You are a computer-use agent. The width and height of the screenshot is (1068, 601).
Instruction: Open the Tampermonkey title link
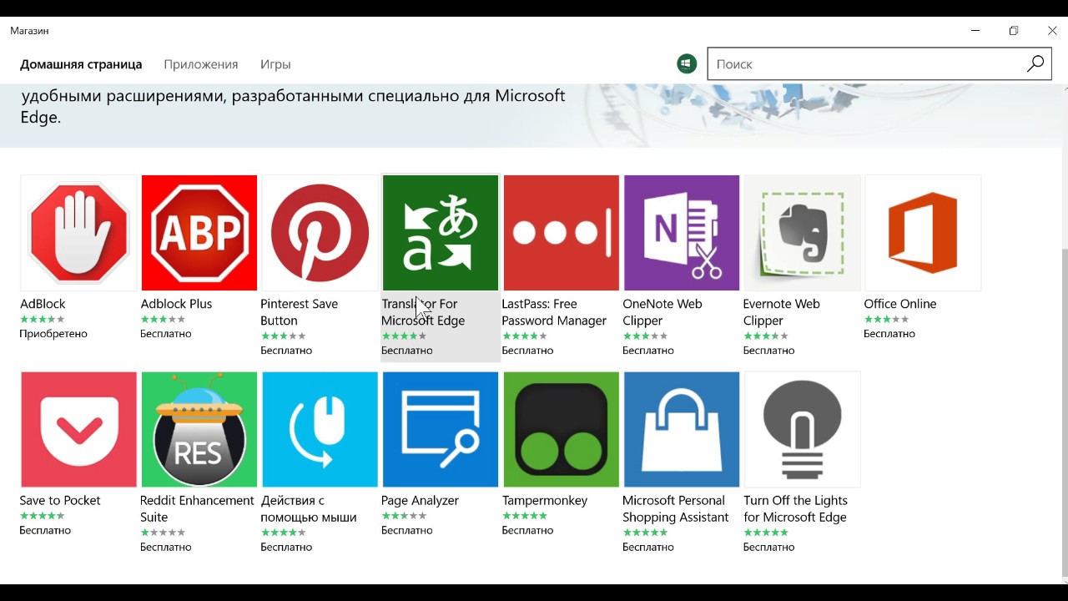[545, 501]
